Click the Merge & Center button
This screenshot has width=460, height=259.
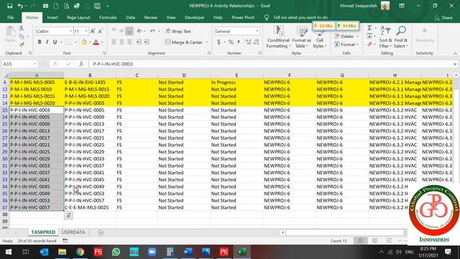[184, 42]
